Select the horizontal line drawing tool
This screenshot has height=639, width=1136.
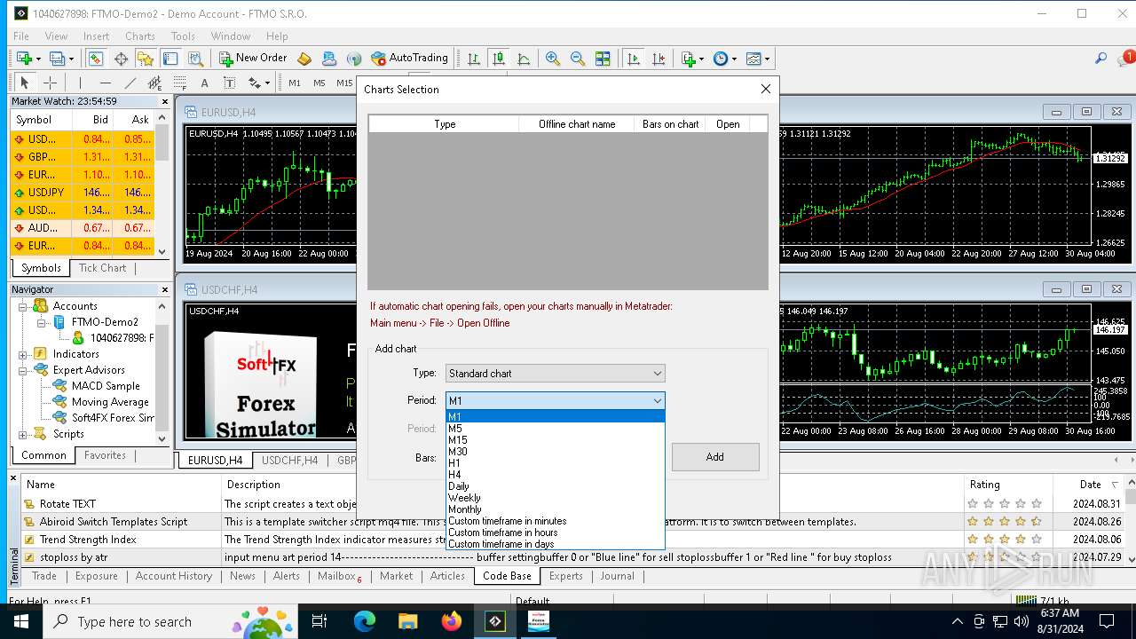(x=105, y=83)
